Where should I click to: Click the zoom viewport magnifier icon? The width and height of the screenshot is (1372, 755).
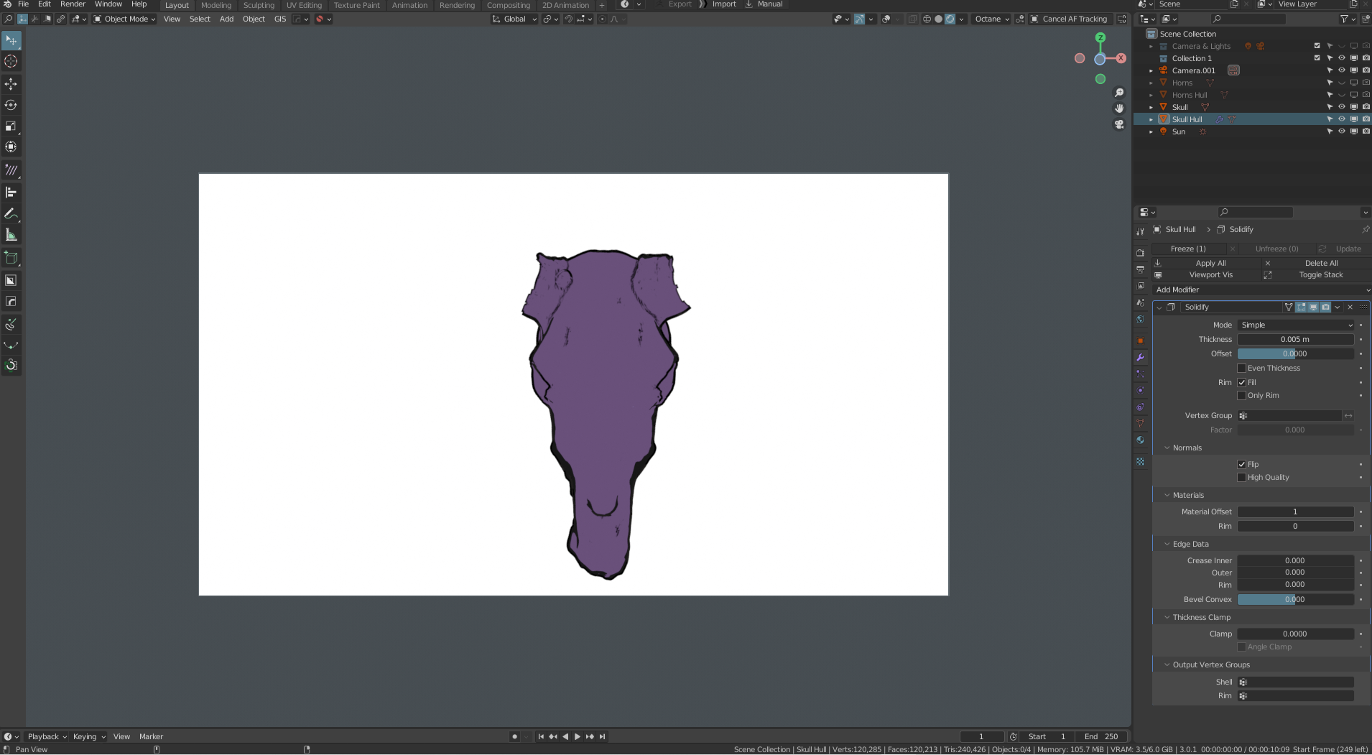pyautogui.click(x=1119, y=93)
